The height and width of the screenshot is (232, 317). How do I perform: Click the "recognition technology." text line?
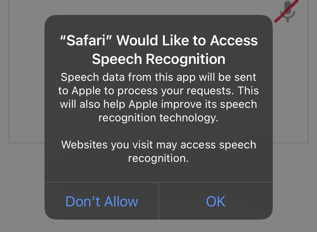[x=158, y=118]
